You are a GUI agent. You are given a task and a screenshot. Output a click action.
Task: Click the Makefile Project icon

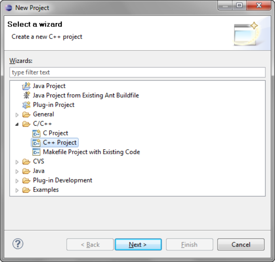point(36,152)
